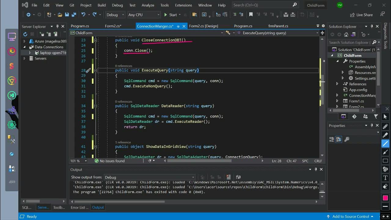Select the text T annotation tool

tap(385, 178)
